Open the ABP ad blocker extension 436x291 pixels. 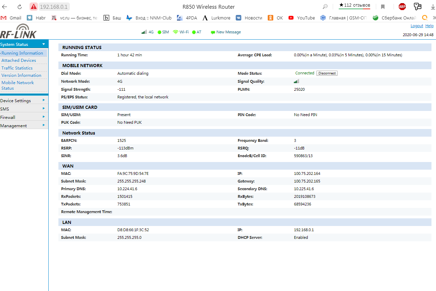coord(402,7)
